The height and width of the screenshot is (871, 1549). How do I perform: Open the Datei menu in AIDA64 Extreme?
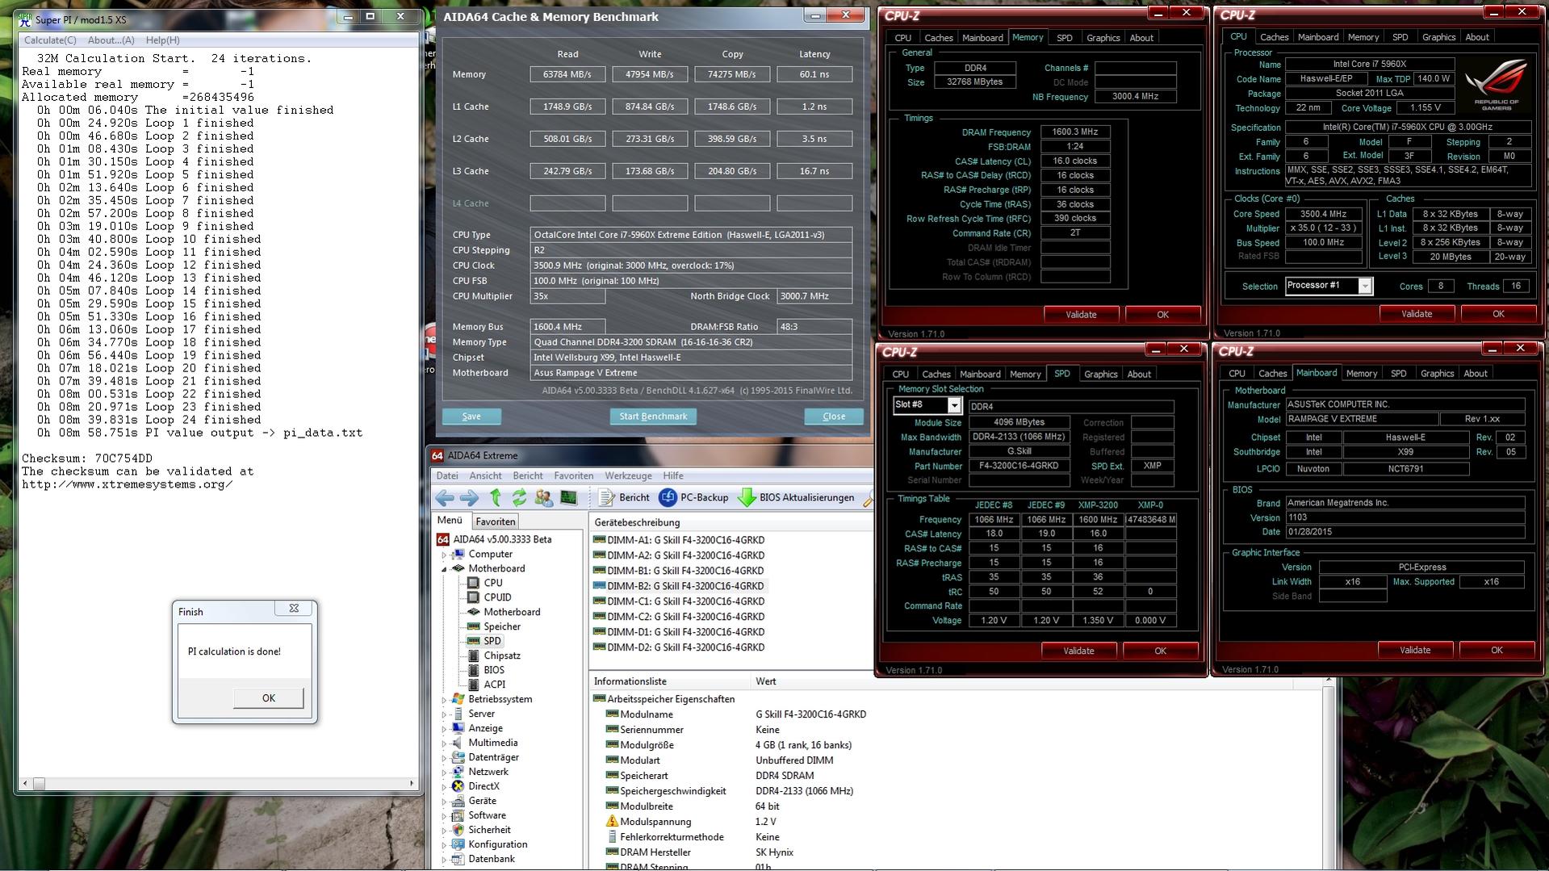click(x=446, y=476)
